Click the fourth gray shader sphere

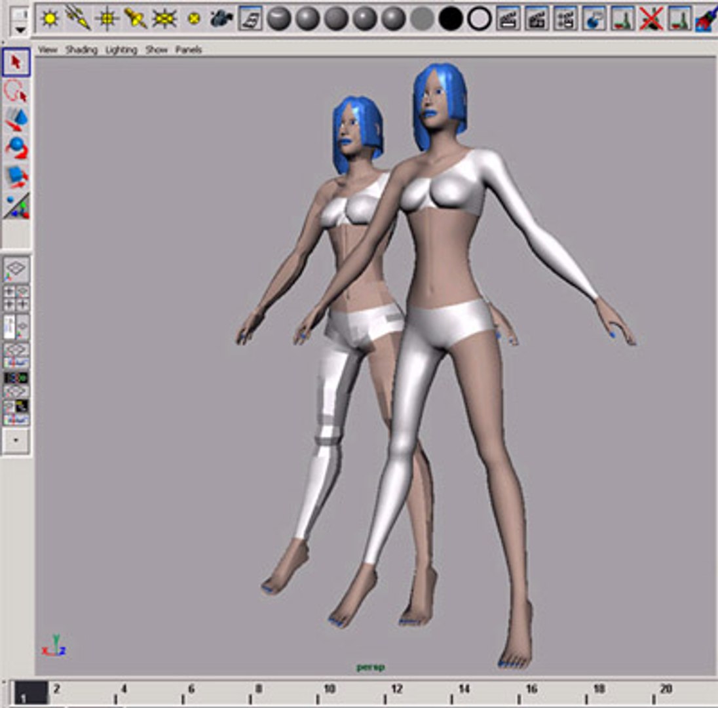click(365, 19)
